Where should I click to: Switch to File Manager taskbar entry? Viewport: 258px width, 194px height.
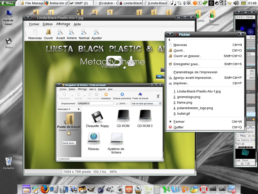point(32,3)
